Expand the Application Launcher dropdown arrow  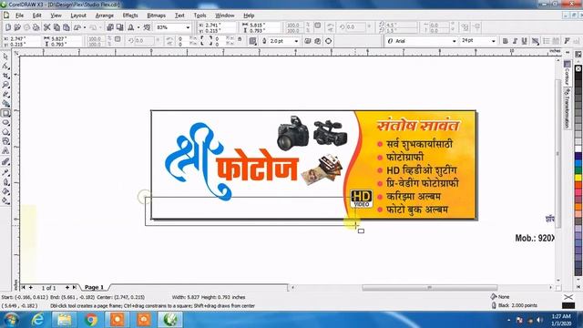point(138,27)
